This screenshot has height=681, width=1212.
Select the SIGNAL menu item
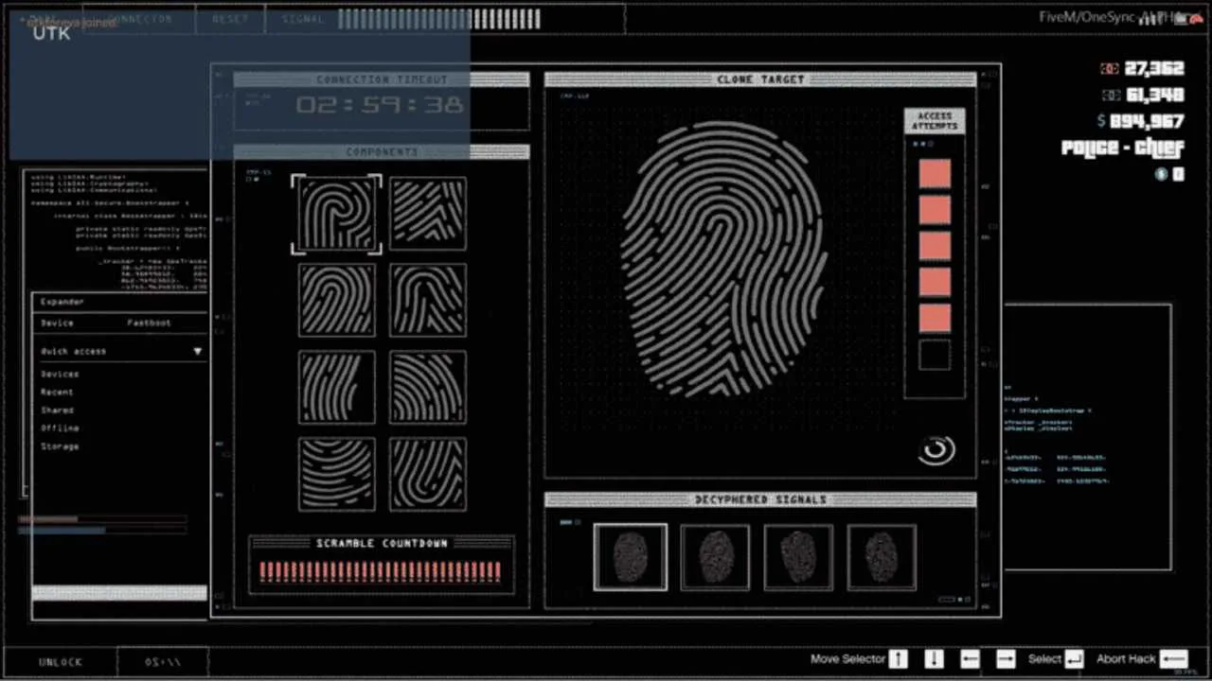302,19
